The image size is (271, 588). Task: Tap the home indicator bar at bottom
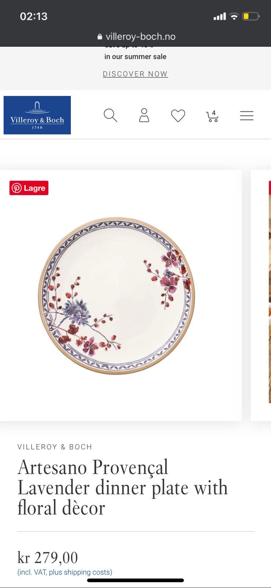coord(135,580)
